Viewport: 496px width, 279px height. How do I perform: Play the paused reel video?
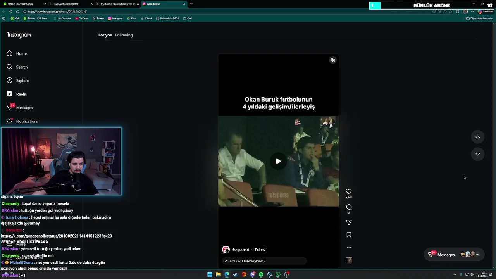(278, 161)
